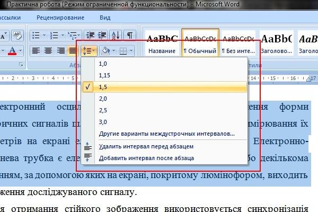Align text to the left

pos(36,51)
